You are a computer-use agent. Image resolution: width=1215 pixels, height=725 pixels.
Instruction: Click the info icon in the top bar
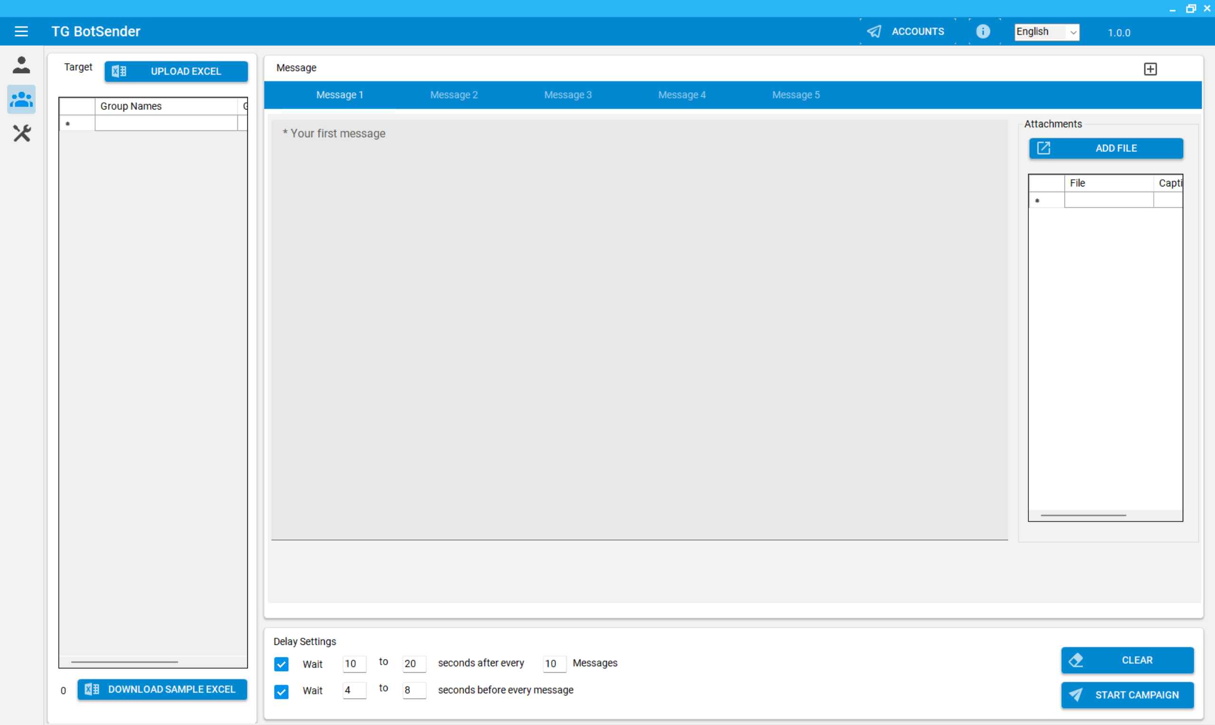983,31
